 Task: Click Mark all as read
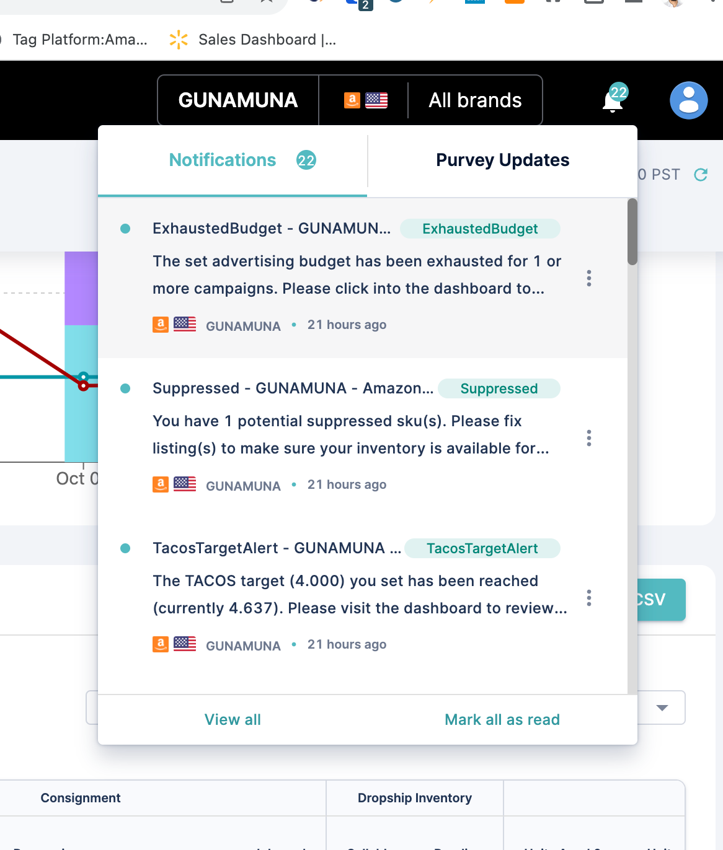click(502, 720)
